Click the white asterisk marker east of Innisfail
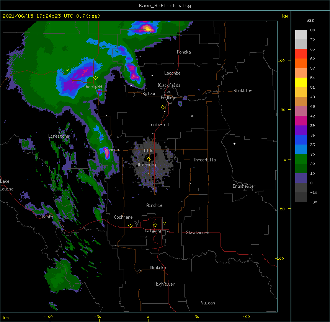The width and height of the screenshot is (330, 322). tap(192, 116)
